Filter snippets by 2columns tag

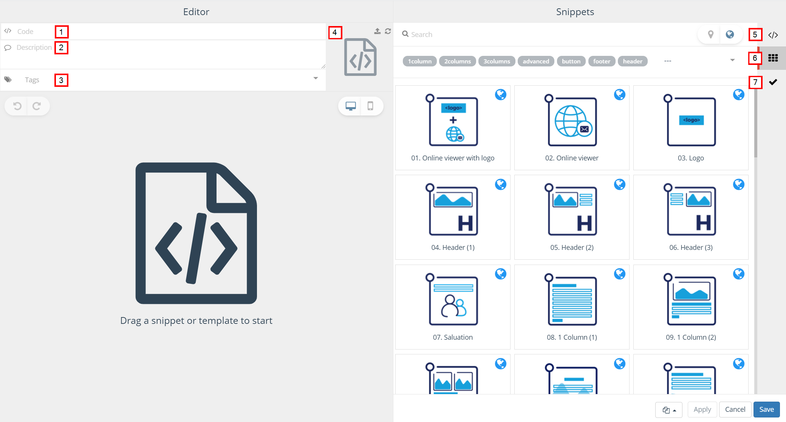click(x=458, y=61)
